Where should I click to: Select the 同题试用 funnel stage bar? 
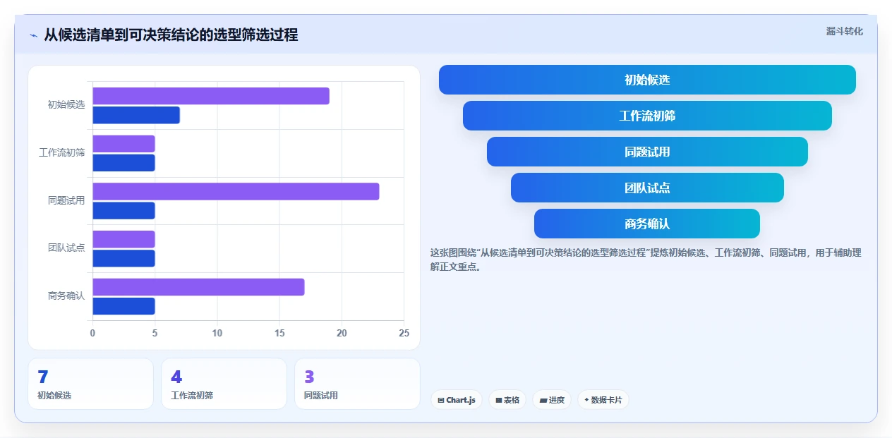pos(647,152)
